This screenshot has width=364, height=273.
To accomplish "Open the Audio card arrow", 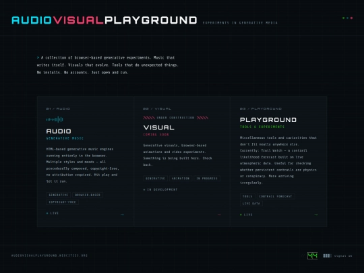I will [122, 215].
